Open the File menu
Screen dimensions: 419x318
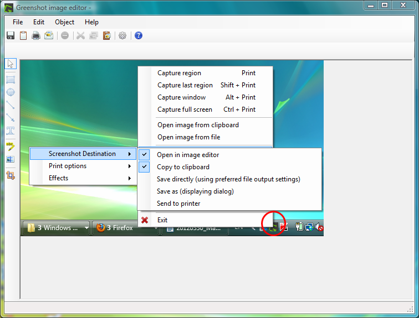(18, 22)
